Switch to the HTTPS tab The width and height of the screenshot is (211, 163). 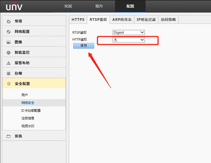(x=78, y=20)
